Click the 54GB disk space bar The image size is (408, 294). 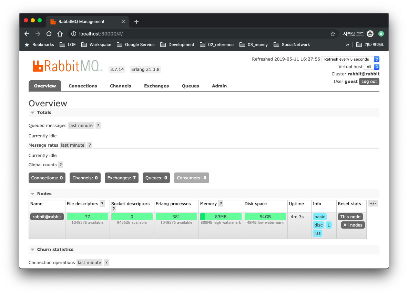(x=265, y=217)
